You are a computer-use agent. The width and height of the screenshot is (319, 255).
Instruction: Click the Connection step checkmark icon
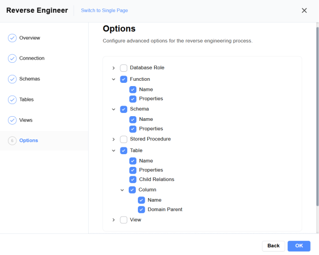[x=12, y=59]
